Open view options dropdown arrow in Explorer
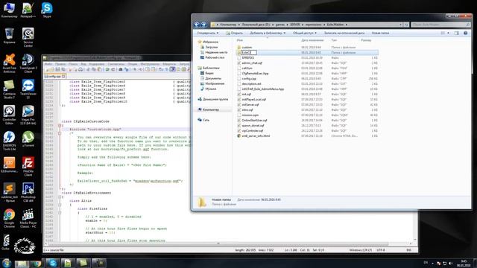Viewport: 477px width, 268px height. point(449,33)
